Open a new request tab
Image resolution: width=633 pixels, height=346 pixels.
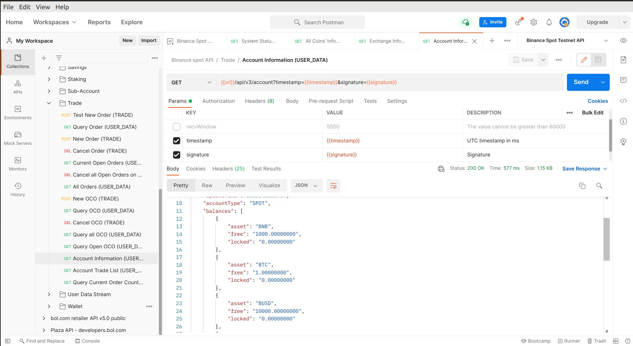point(492,41)
